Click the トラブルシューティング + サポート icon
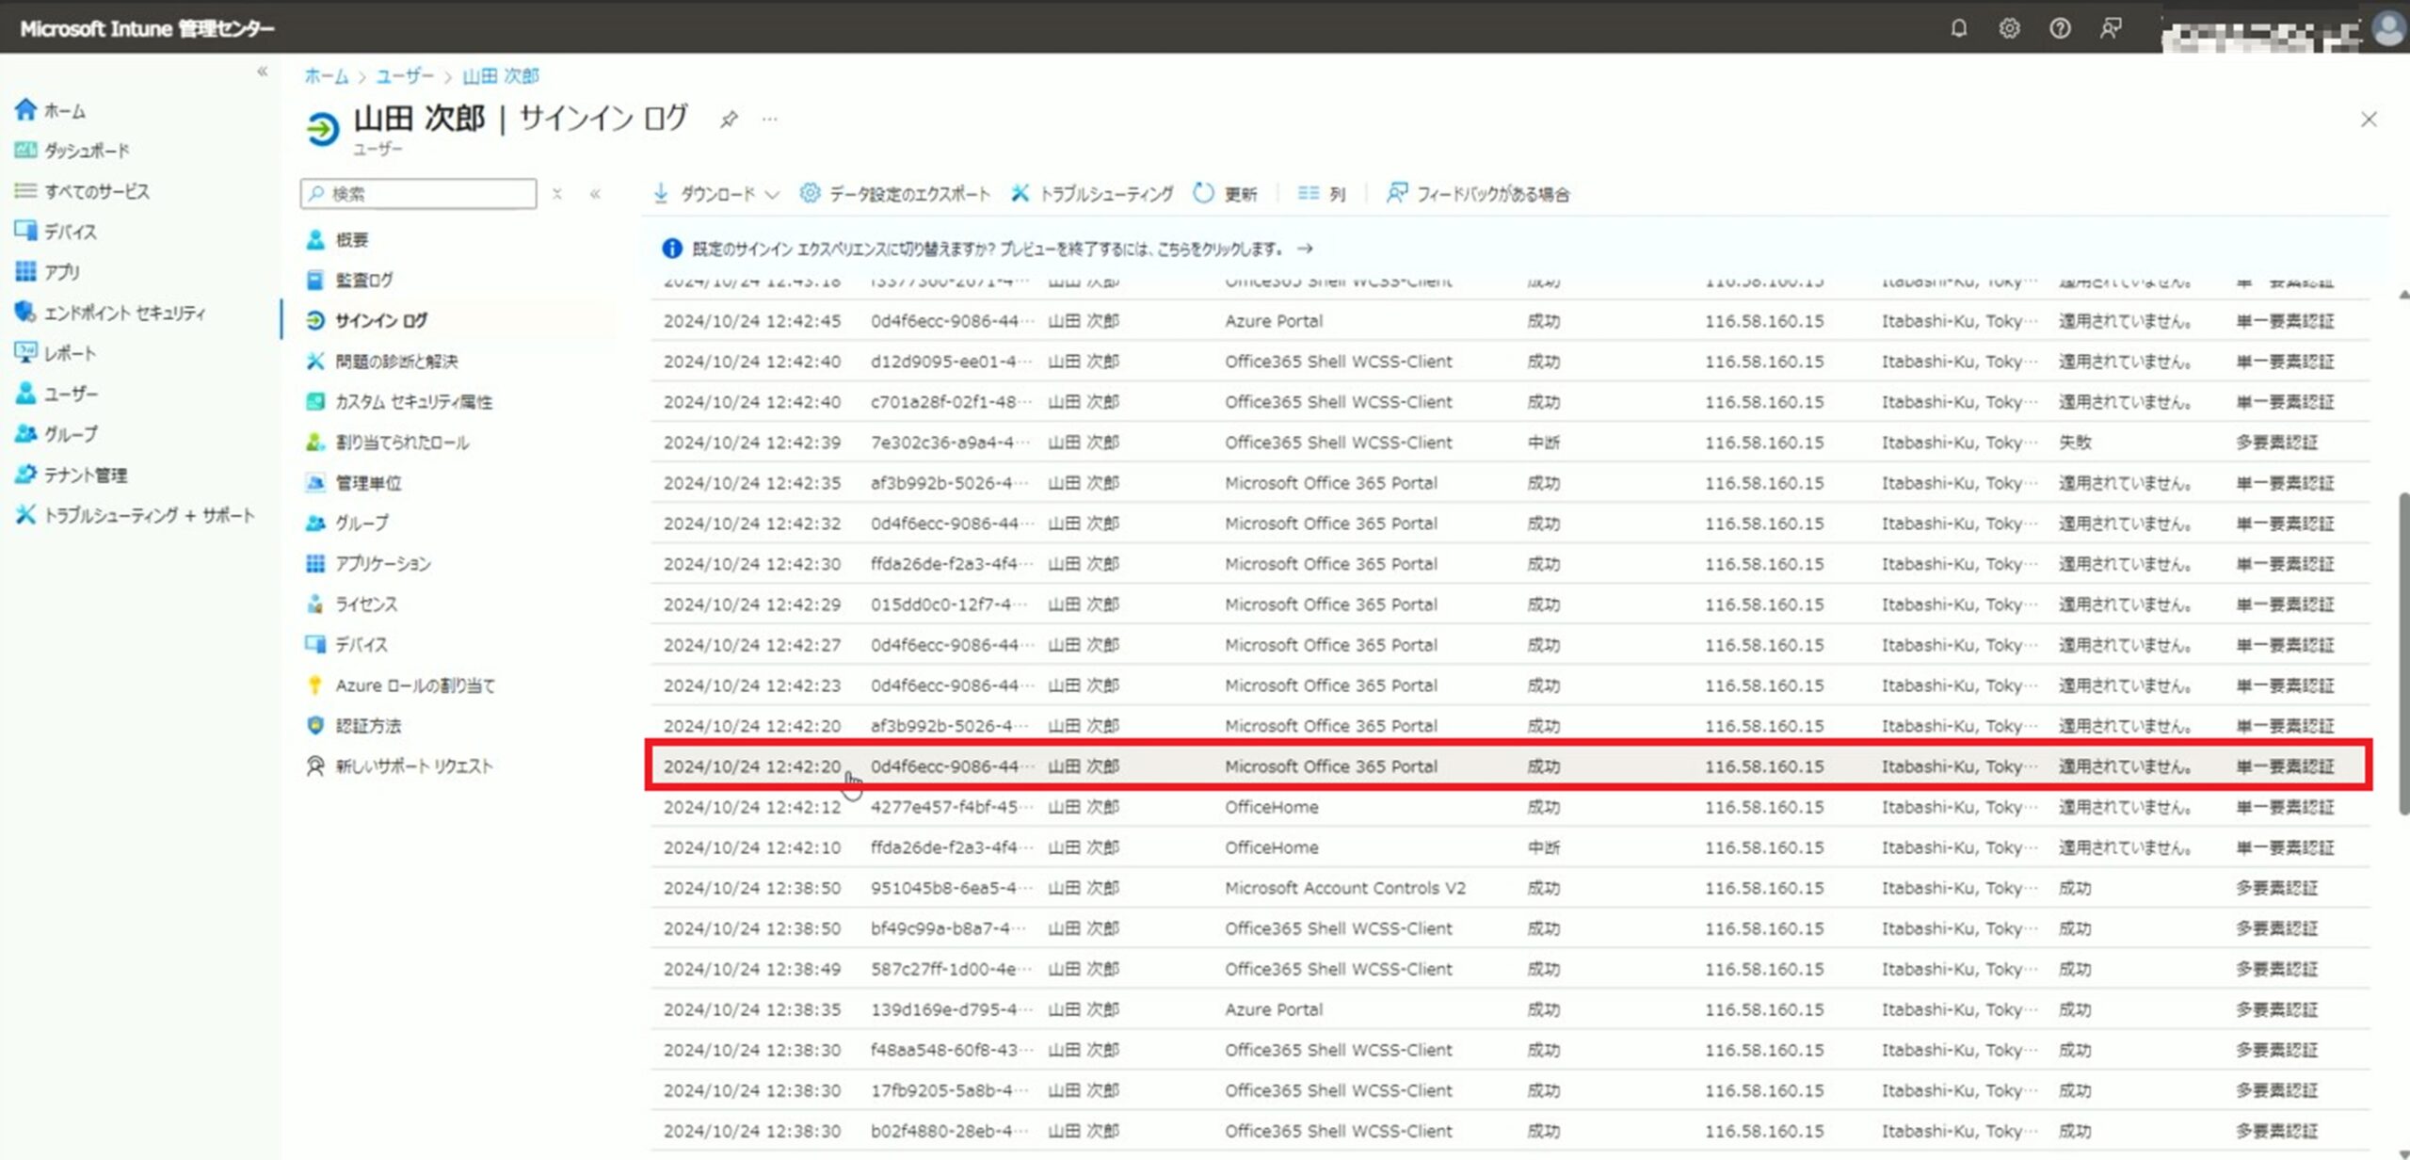This screenshot has width=2410, height=1160. 25,515
